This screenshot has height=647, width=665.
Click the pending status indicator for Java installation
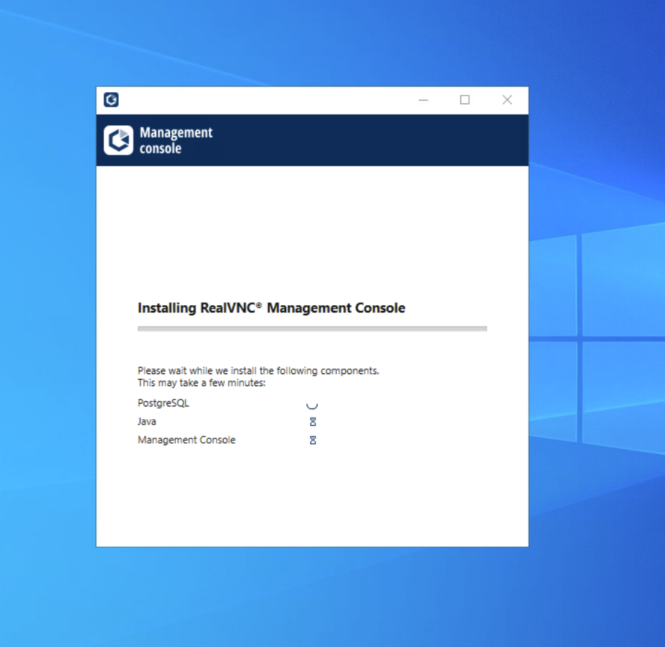click(312, 421)
